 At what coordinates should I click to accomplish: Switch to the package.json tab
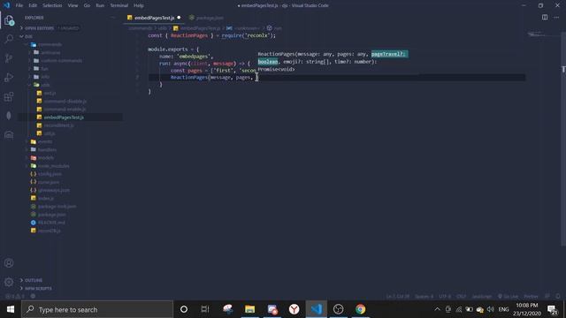pos(207,18)
